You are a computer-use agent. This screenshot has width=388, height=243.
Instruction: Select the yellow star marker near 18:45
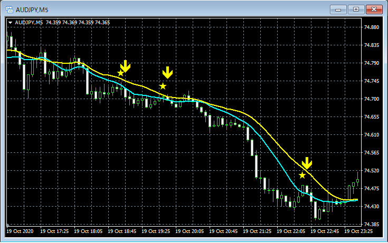(120, 73)
